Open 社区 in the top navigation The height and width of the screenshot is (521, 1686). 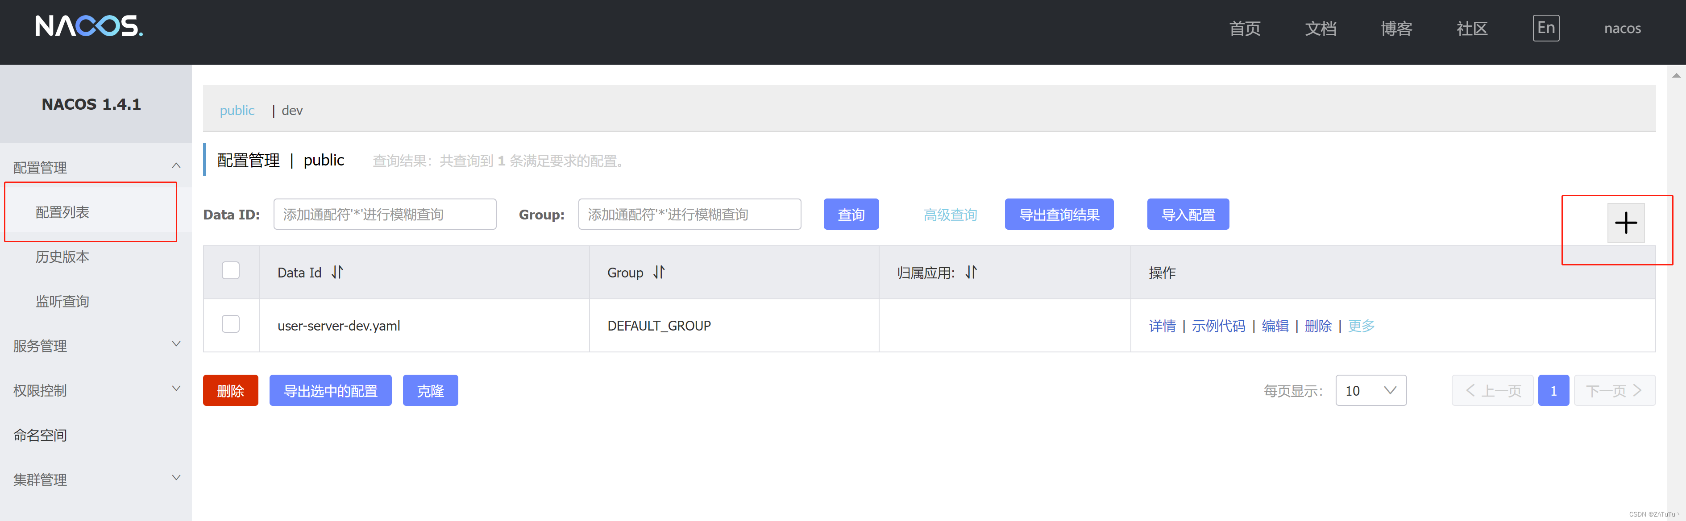tap(1473, 28)
